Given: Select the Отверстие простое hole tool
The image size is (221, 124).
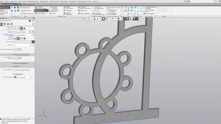Looking at the screenshot, I should point(54,11).
